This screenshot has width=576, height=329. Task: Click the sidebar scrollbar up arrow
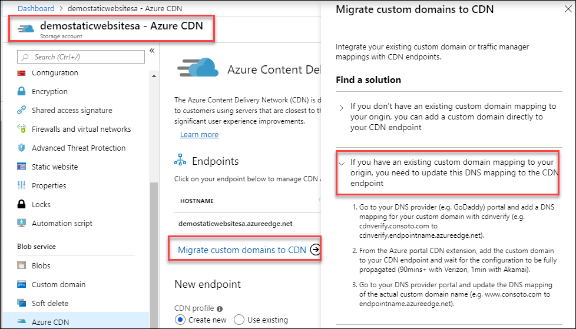tap(154, 76)
